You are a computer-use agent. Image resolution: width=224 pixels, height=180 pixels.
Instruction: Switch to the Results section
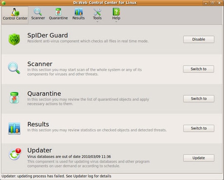(199, 128)
